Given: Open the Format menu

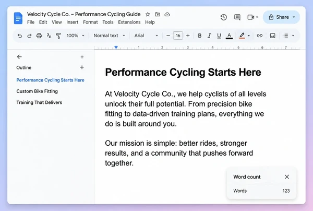Looking at the screenshot, I should click(x=90, y=22).
